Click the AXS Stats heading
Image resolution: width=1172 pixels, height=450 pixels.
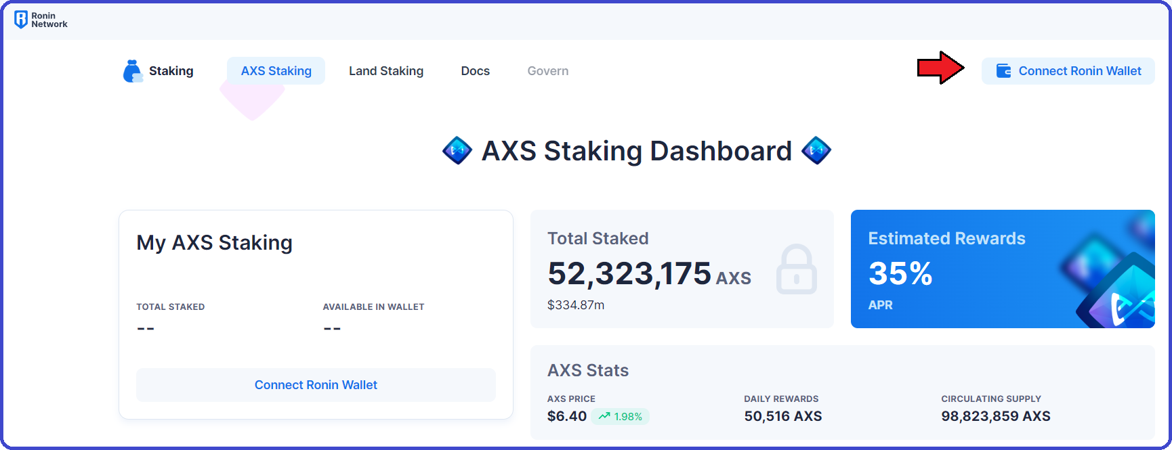pos(588,370)
